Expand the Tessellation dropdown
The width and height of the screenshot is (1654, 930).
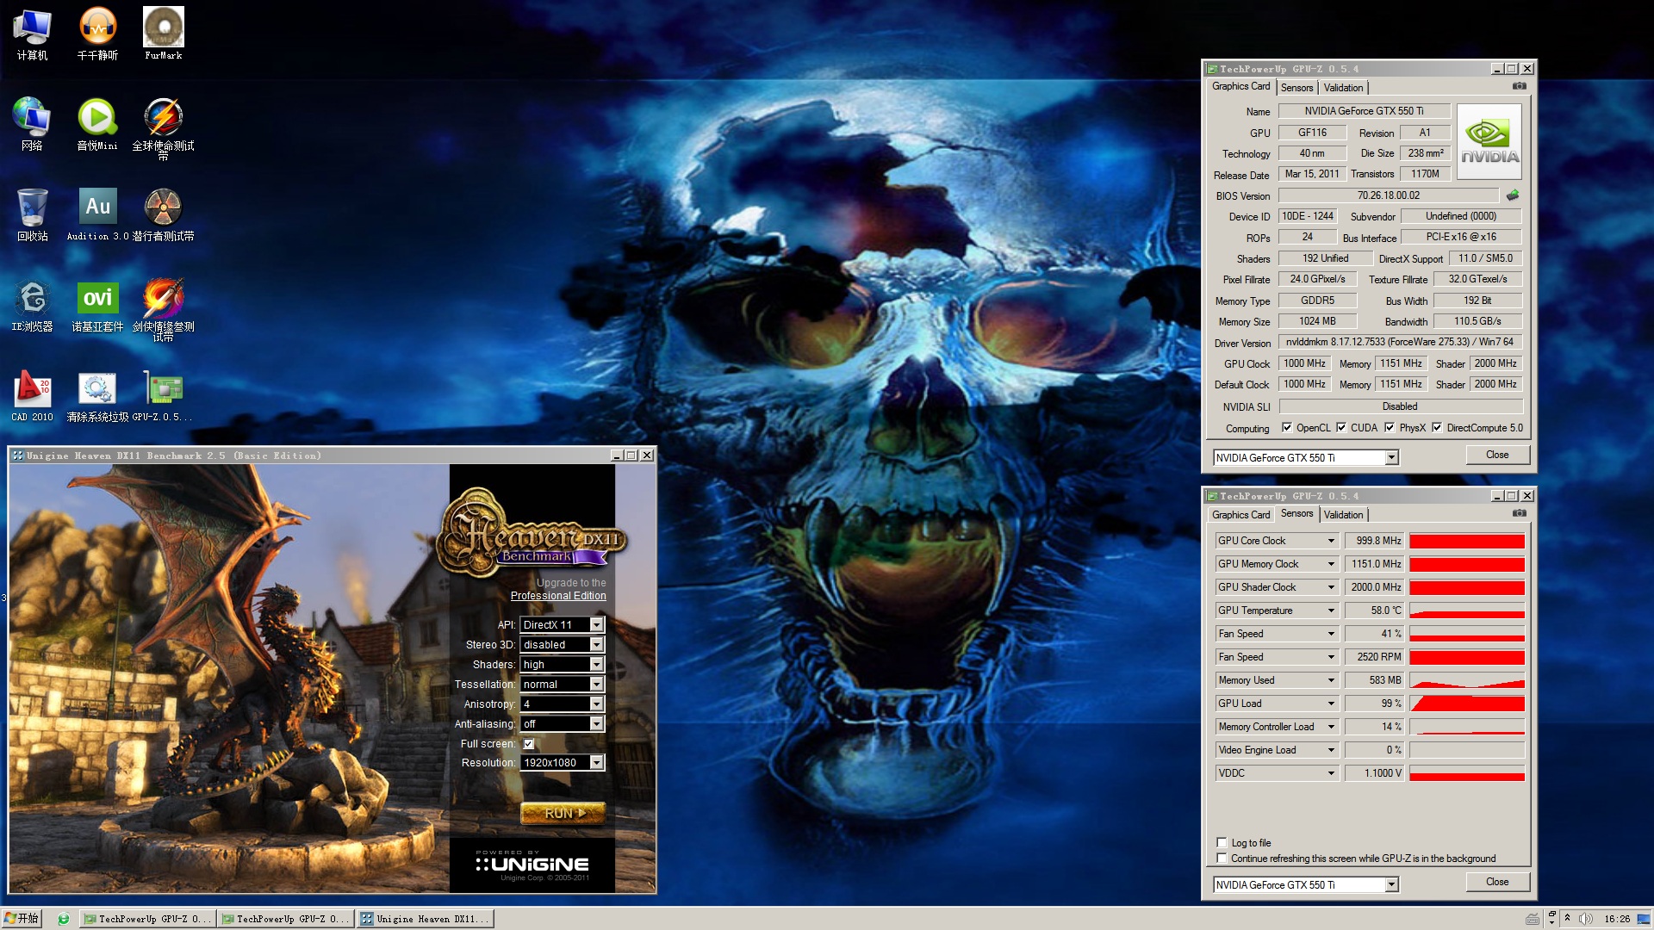(596, 685)
